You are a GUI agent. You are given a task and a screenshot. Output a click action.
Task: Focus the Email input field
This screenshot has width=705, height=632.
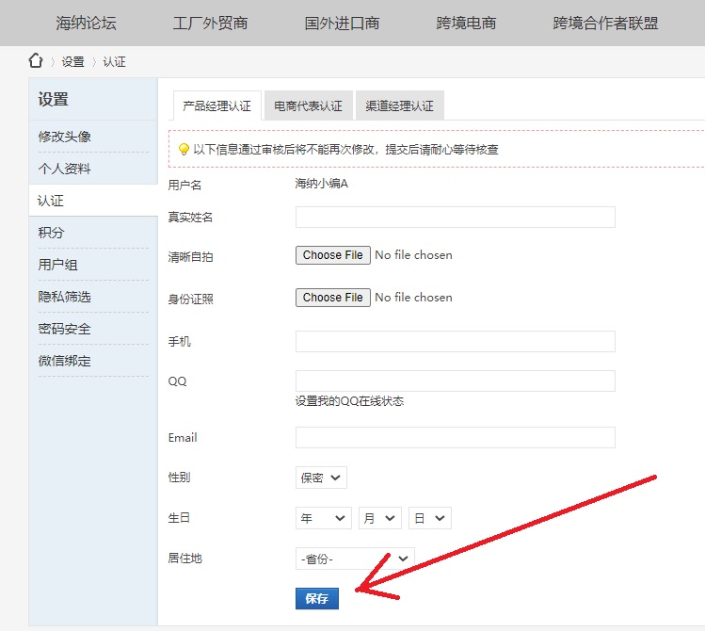coord(455,438)
